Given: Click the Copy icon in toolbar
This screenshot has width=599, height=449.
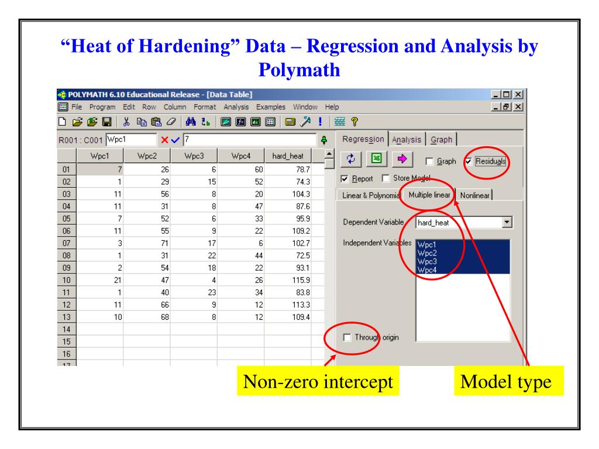Looking at the screenshot, I should click(x=142, y=122).
